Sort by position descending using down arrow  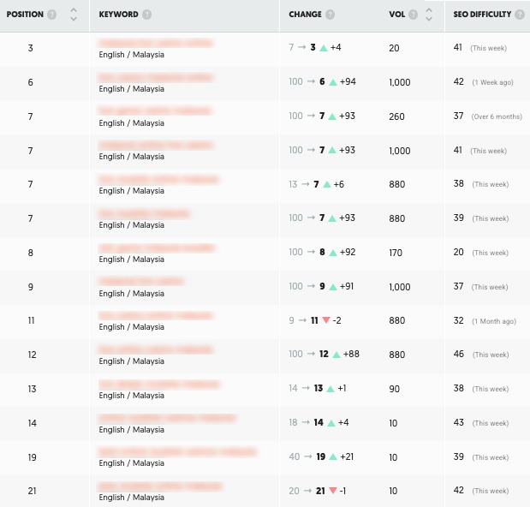point(74,19)
